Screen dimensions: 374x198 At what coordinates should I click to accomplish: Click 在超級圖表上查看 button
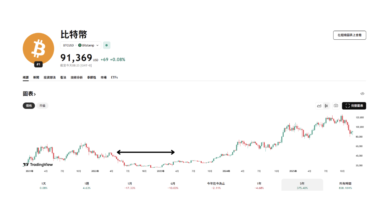350,35
